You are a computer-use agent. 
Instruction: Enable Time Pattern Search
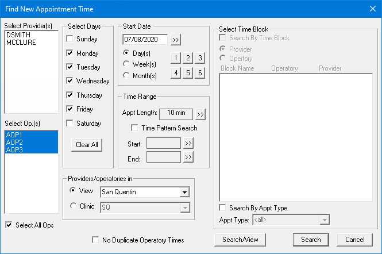134,128
